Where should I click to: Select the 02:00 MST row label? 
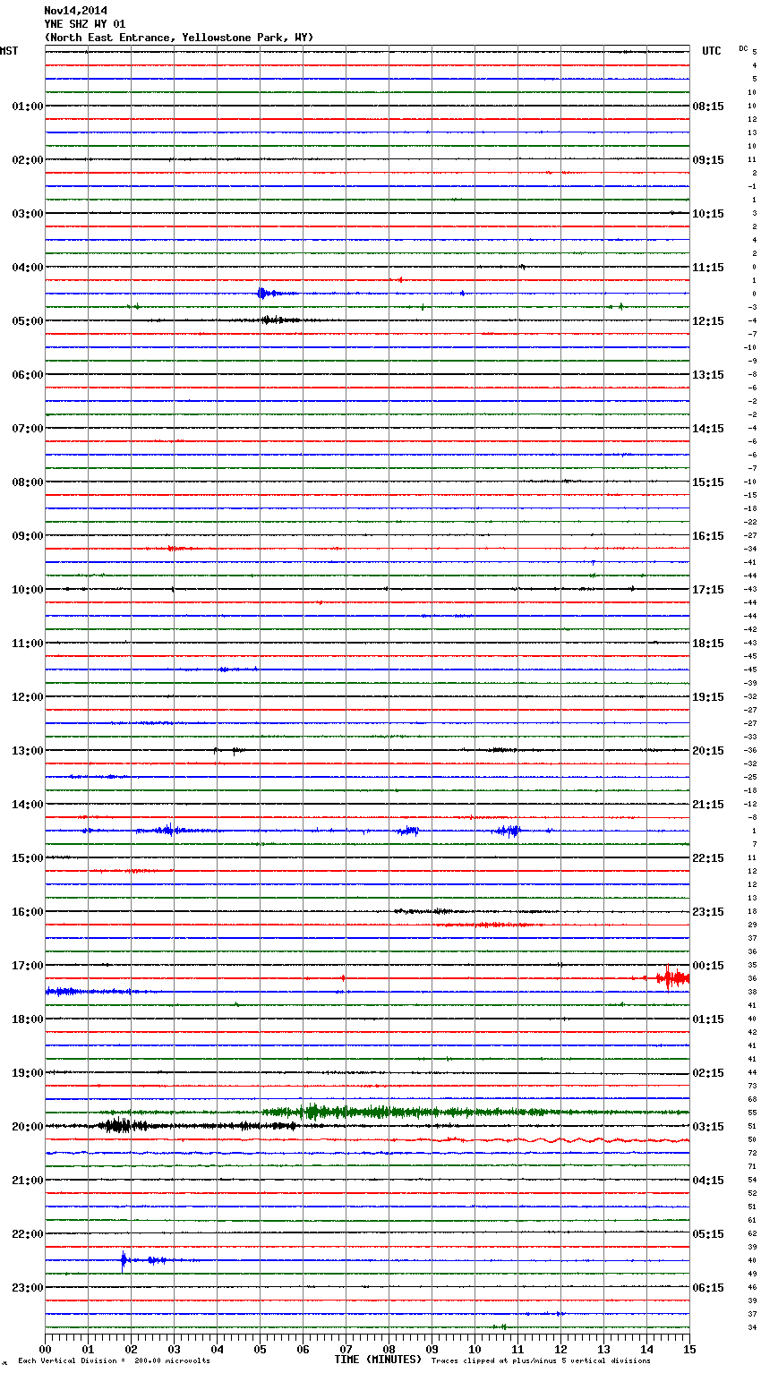(27, 160)
